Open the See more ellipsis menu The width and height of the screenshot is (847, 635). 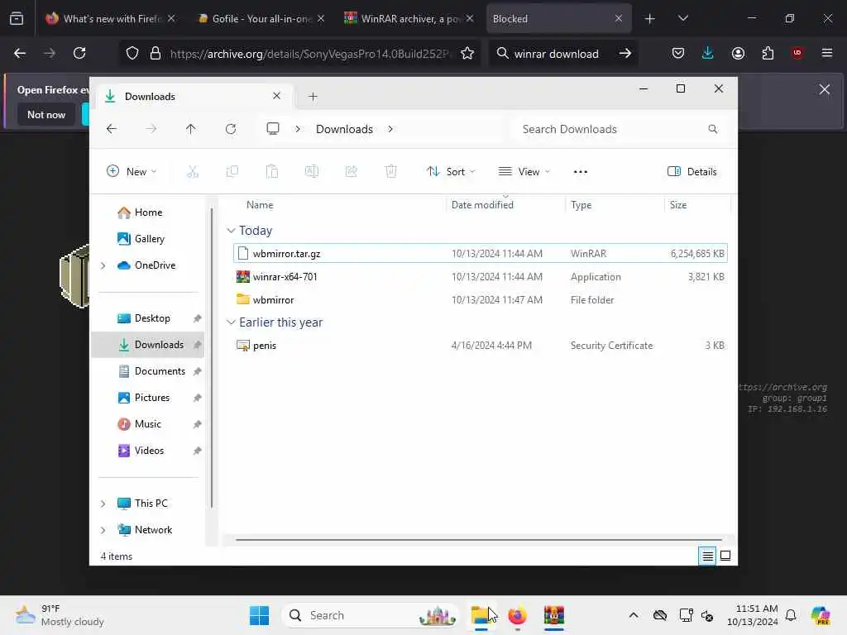pyautogui.click(x=580, y=172)
